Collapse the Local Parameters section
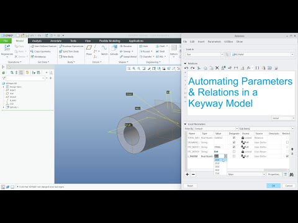This screenshot has width=298, height=223. [185, 124]
